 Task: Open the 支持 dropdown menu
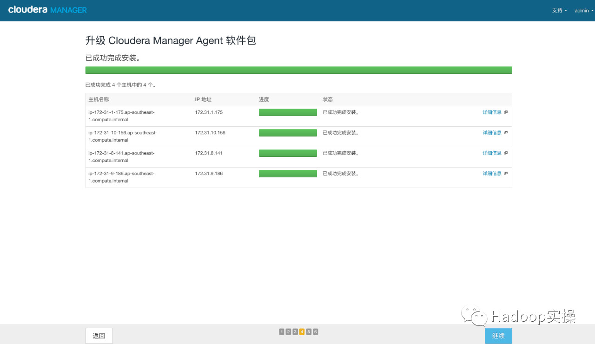pyautogui.click(x=559, y=11)
